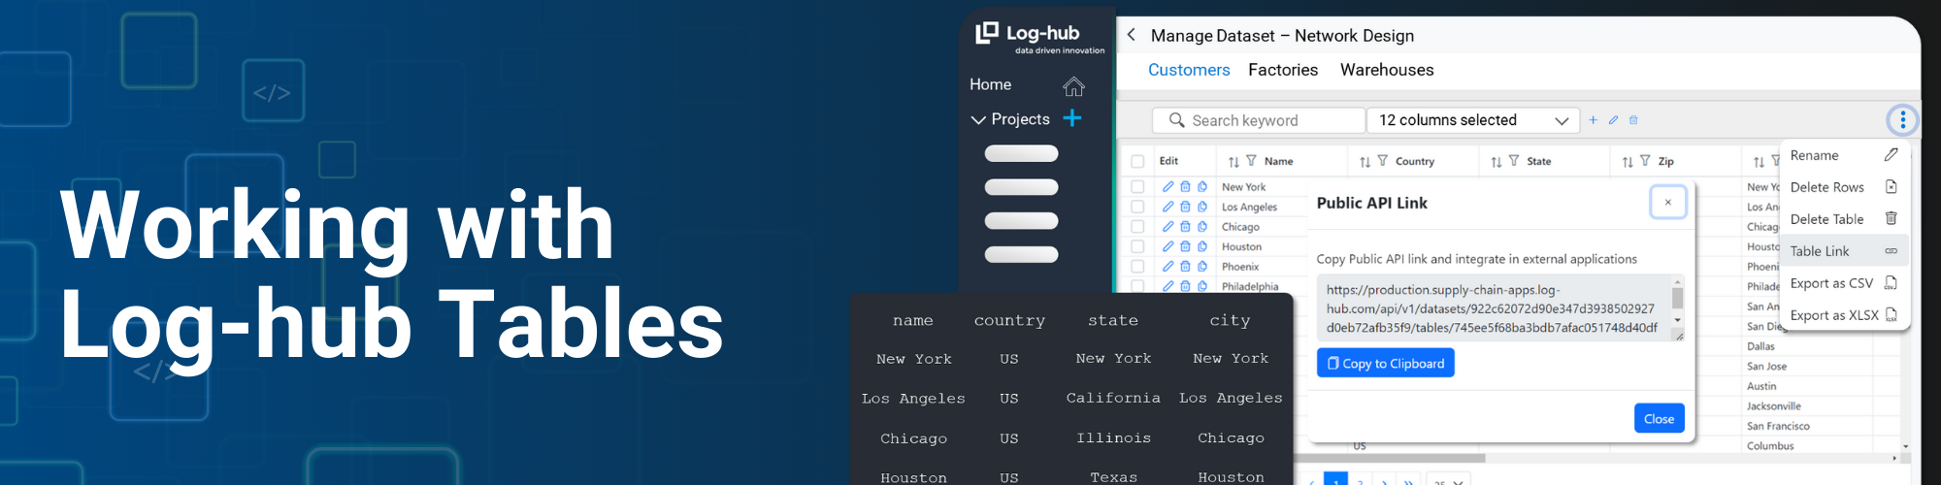Screen dimensions: 1941x485
Task: Edit the New York row with pencil icon
Action: [x=1168, y=186]
